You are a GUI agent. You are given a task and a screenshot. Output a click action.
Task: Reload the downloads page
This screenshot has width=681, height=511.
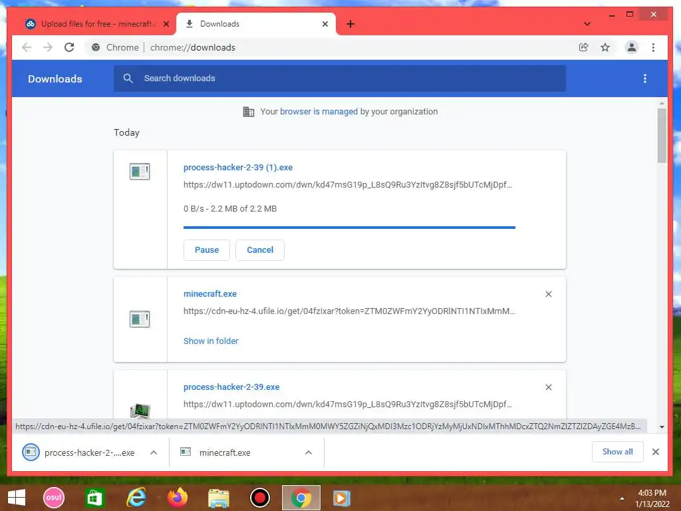click(x=69, y=47)
